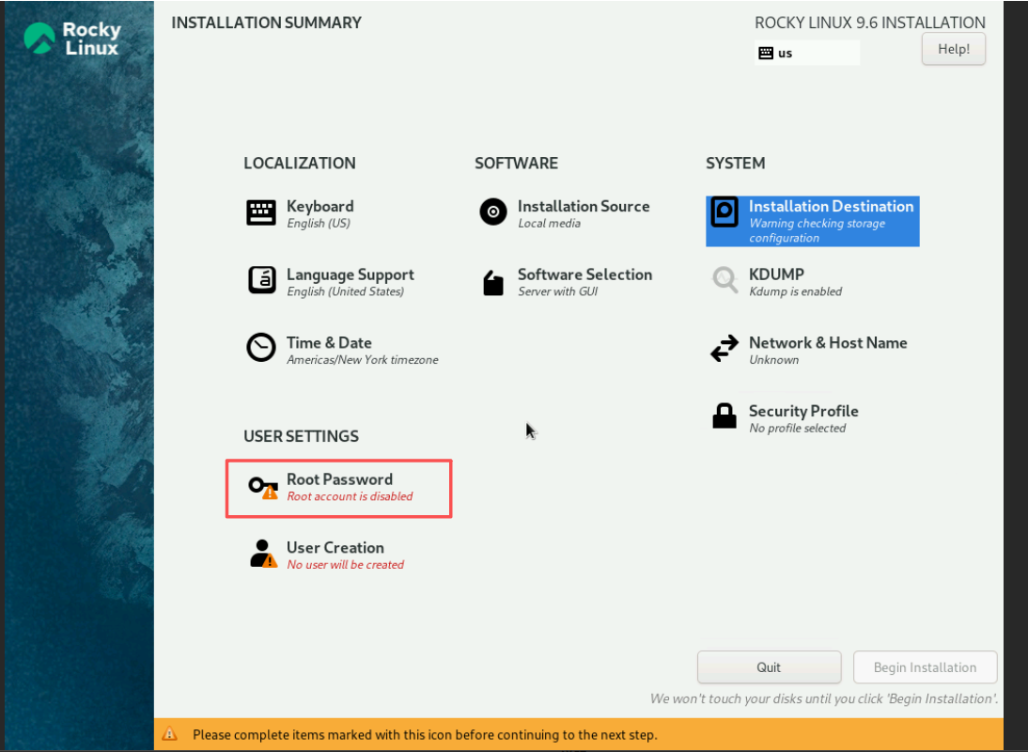
Task: Click the KDUMP magnifier icon
Action: (x=724, y=280)
